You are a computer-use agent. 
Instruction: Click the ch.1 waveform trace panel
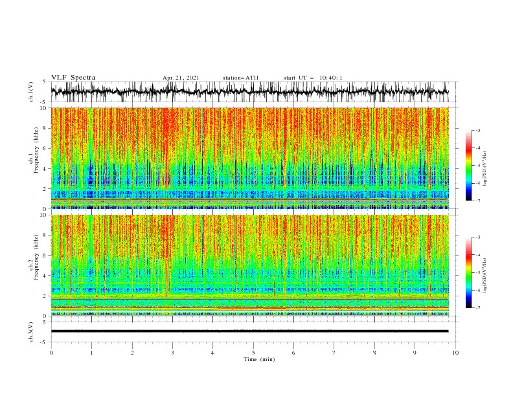pos(254,92)
